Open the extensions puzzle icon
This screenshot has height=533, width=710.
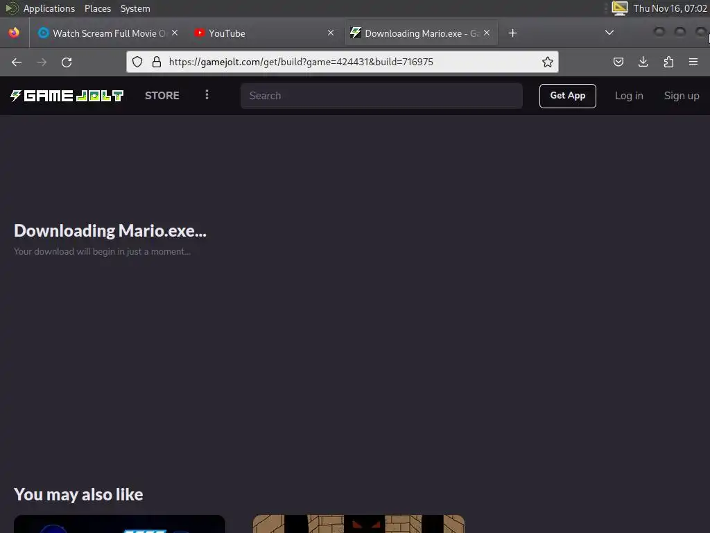point(668,62)
